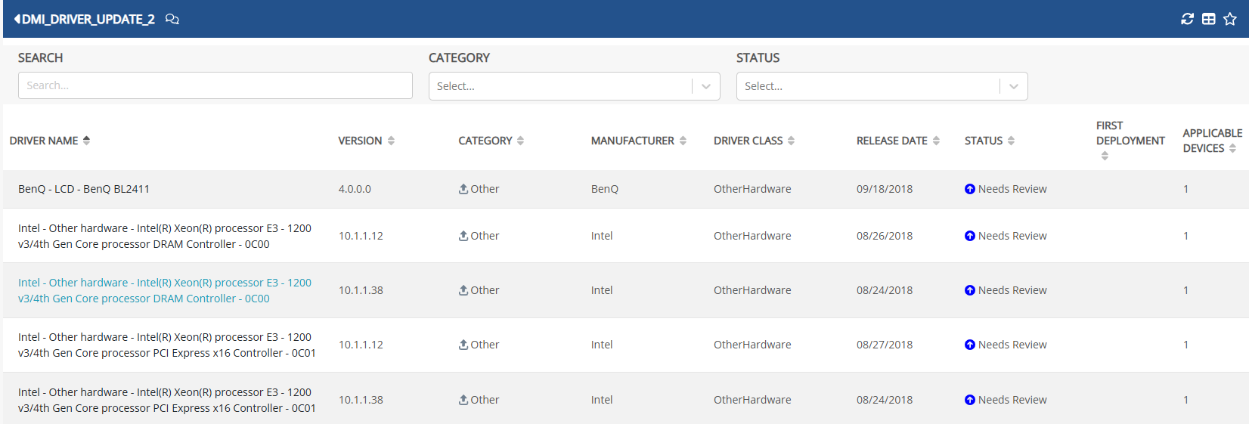Click into the Search input field
This screenshot has height=424, width=1249.
coord(215,85)
